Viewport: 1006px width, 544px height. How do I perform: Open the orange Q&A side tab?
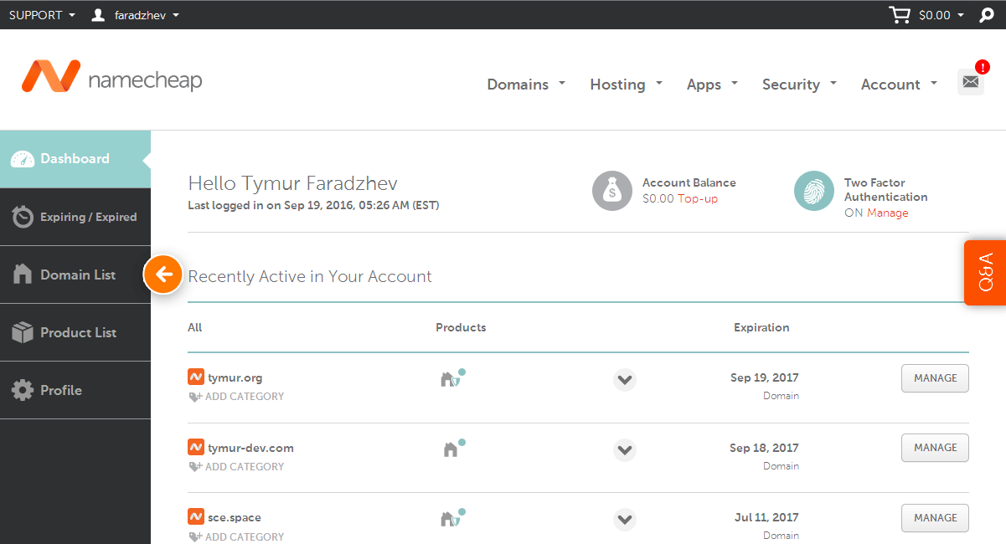tap(985, 273)
